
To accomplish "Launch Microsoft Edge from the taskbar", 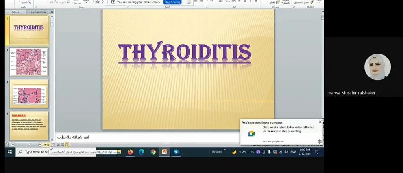I will click(141, 152).
